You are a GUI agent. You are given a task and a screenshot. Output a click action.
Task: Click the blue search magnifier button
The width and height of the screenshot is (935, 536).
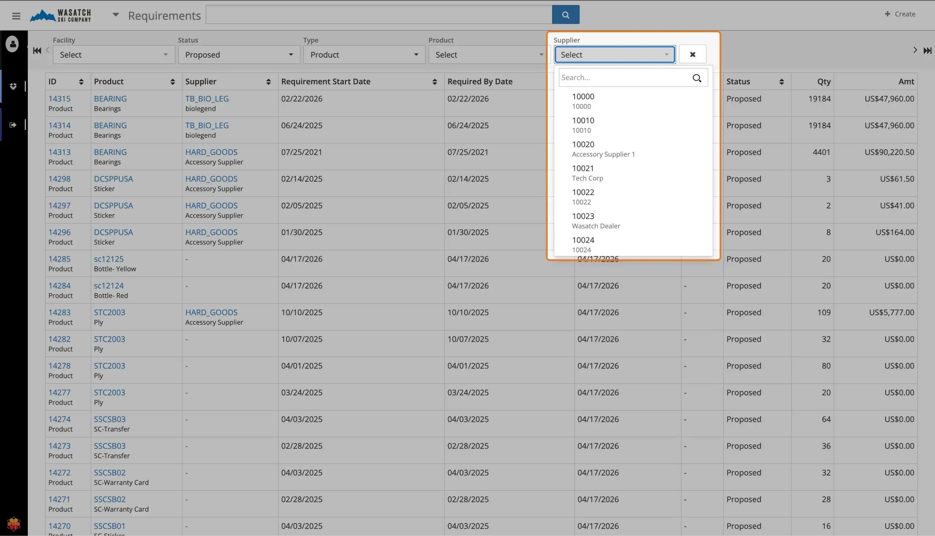point(565,14)
